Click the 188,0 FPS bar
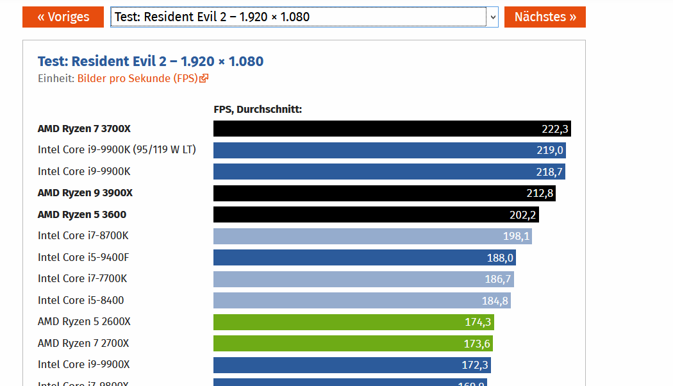Screen dimensions: 673x386 click(365, 258)
